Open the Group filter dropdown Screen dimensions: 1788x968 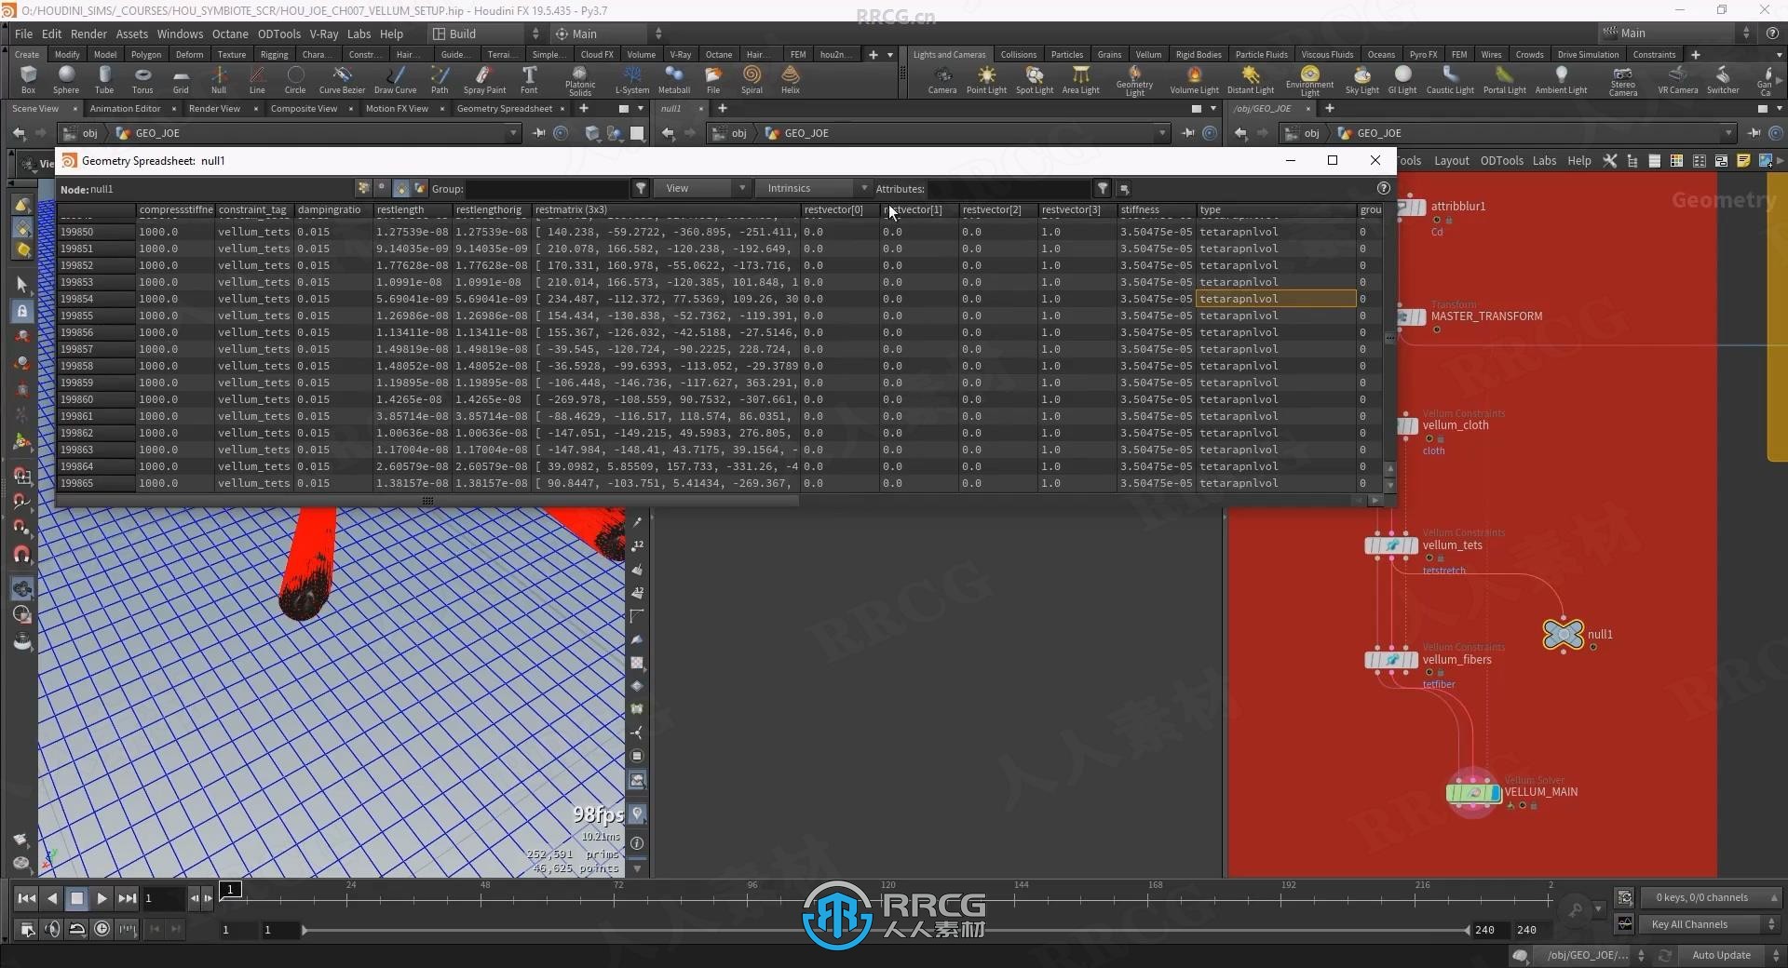click(x=641, y=188)
